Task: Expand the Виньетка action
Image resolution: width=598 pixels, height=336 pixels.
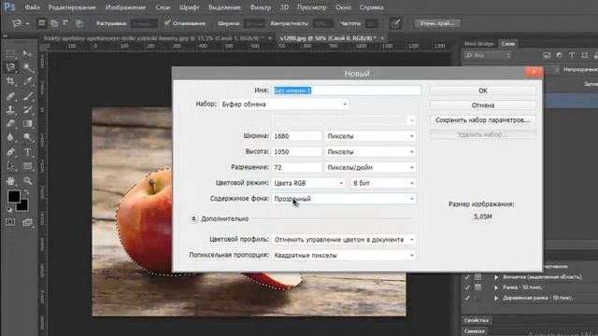Action: tap(496, 277)
